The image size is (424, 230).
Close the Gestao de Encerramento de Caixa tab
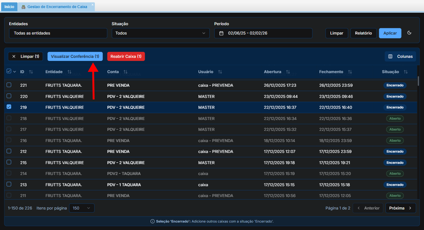pos(92,5)
